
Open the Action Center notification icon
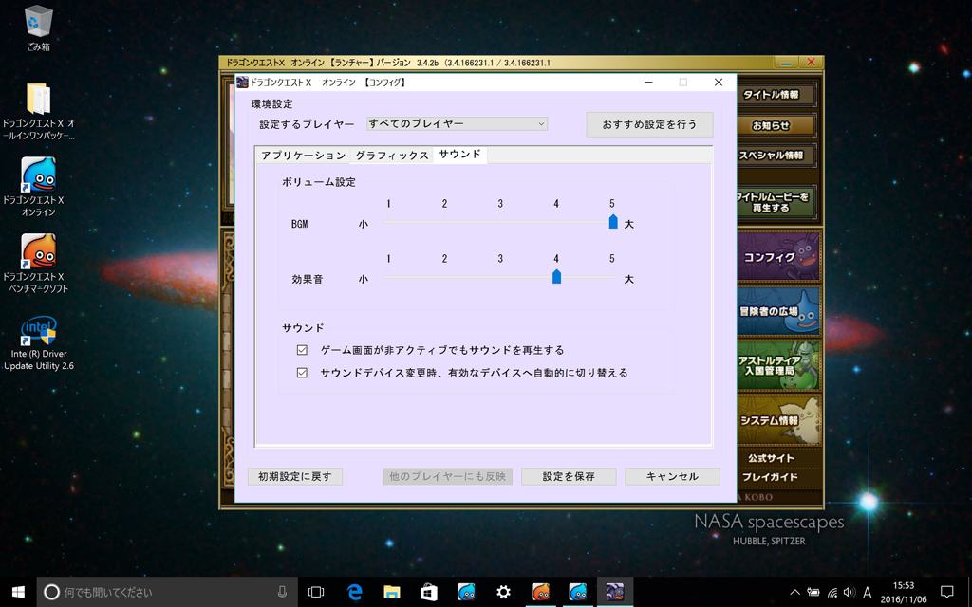click(x=946, y=592)
